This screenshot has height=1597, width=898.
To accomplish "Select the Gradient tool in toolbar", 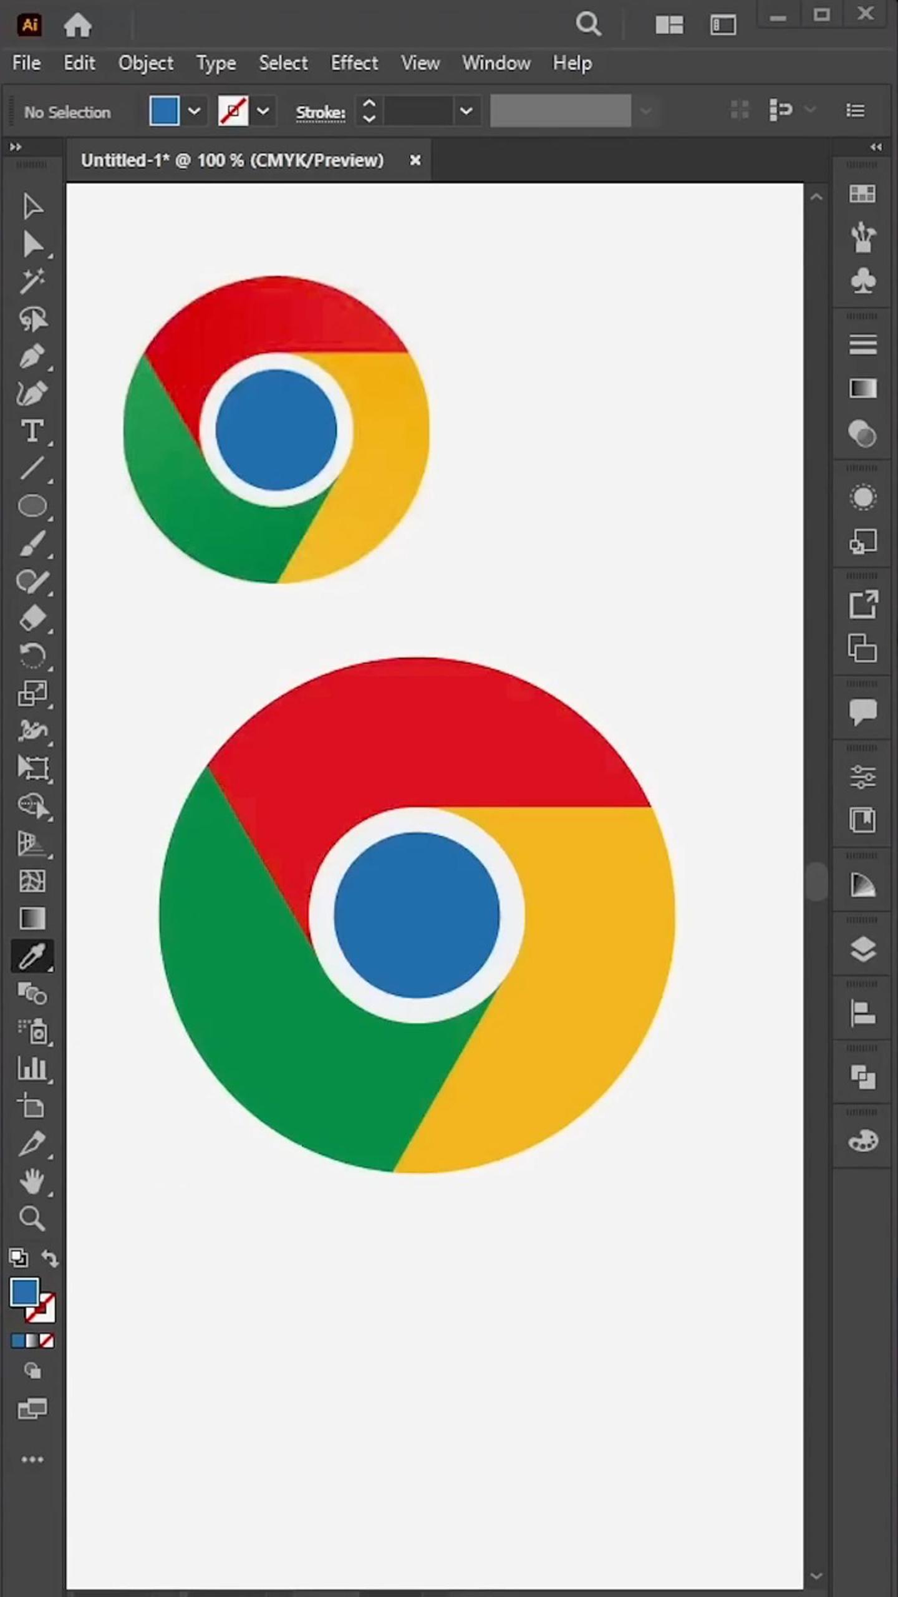I will coord(32,918).
